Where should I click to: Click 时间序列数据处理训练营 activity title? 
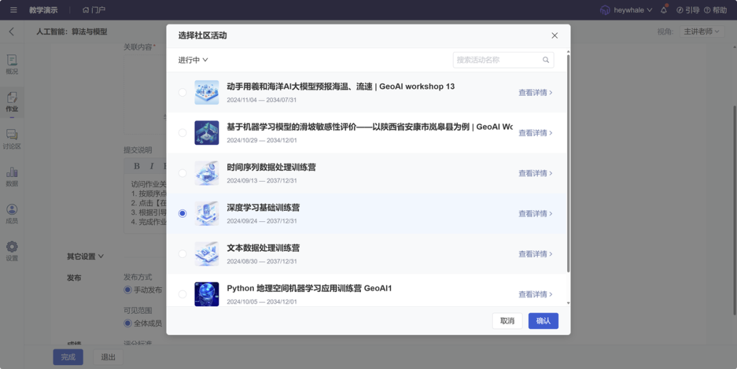point(271,167)
